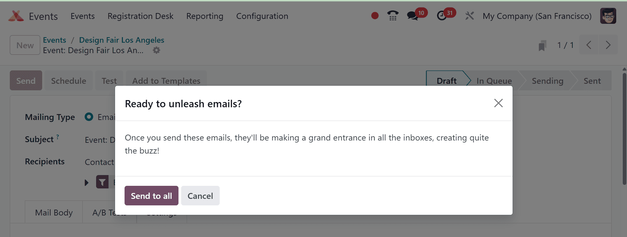Open the VoIP phone dialer icon
627x237 pixels.
(393, 16)
